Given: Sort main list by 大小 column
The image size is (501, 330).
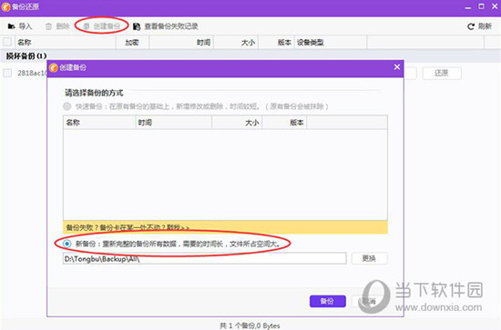Looking at the screenshot, I should 236,43.
